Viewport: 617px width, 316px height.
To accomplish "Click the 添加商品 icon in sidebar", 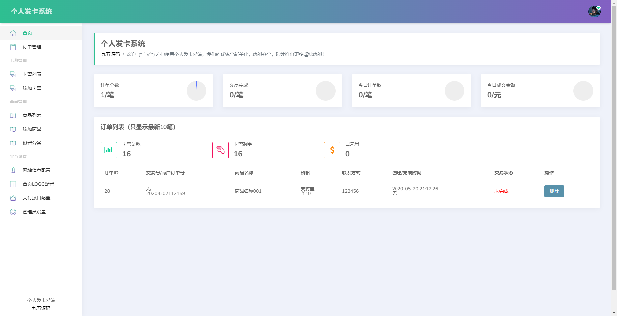I will pyautogui.click(x=13, y=129).
